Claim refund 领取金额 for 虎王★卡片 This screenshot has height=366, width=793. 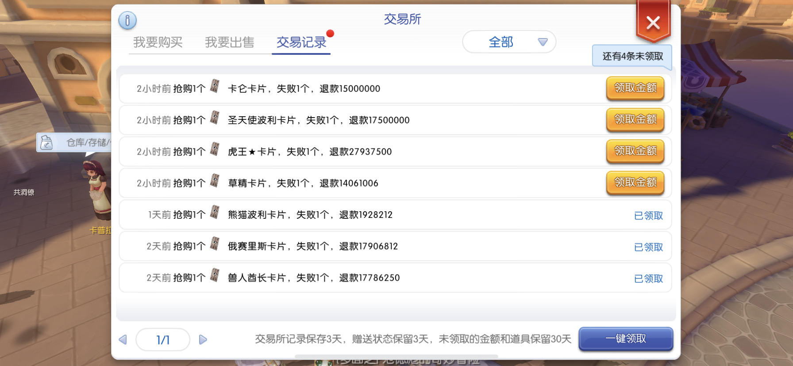pos(635,151)
